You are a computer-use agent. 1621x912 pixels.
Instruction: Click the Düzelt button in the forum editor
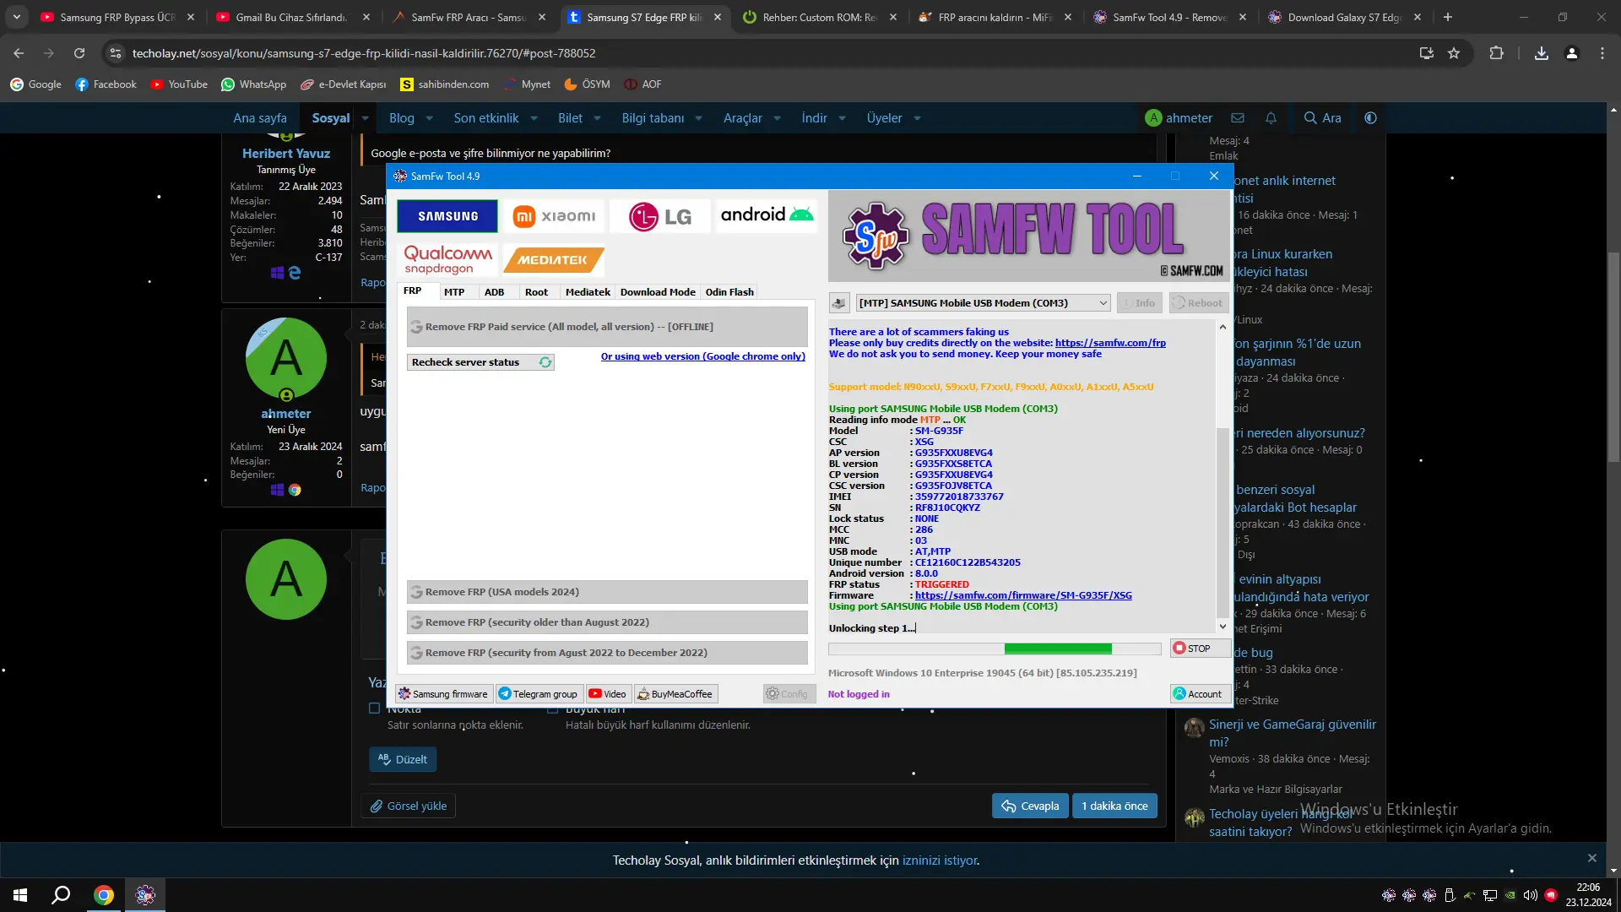[403, 759]
